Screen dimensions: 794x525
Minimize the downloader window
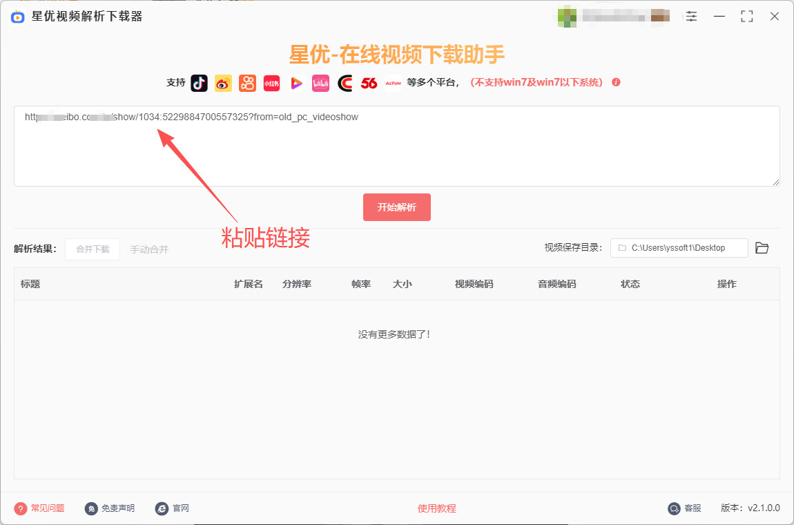(x=719, y=16)
